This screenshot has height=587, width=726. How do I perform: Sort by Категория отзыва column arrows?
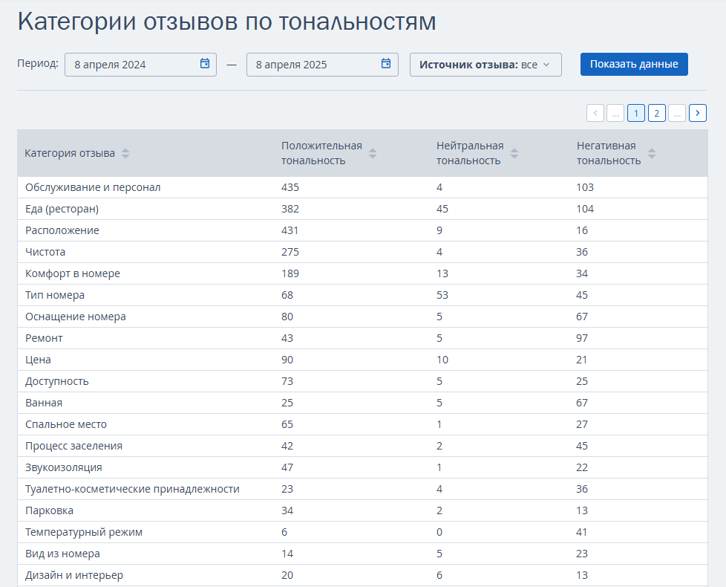(x=125, y=154)
